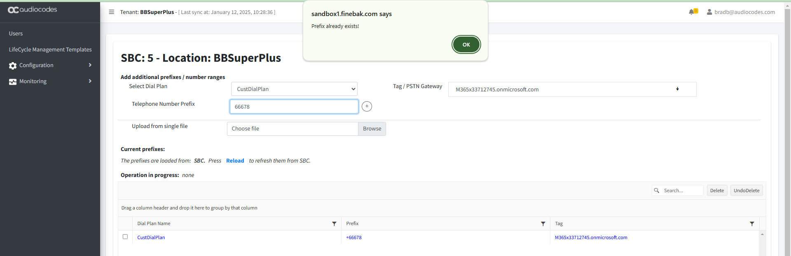Click Browse to upload a file
This screenshot has height=256, width=791.
point(372,129)
